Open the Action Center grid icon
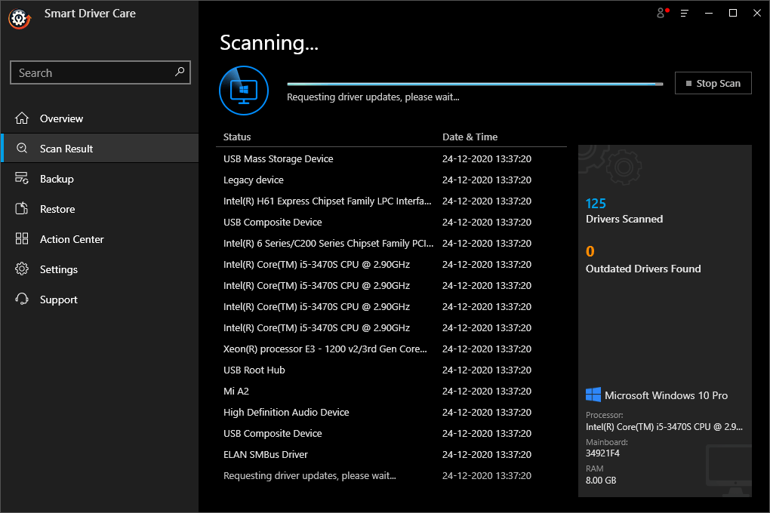The width and height of the screenshot is (770, 513). click(x=21, y=238)
